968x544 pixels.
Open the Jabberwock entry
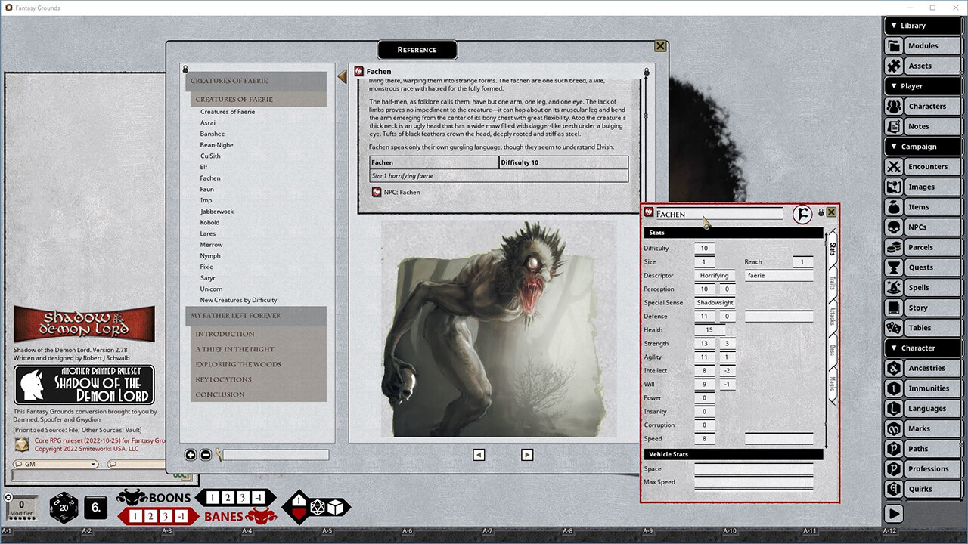[217, 212]
